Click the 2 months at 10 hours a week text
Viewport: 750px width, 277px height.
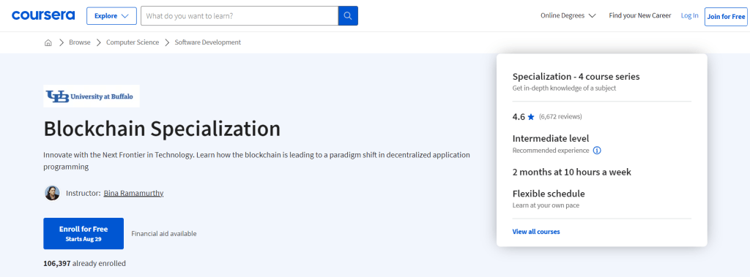click(x=571, y=172)
